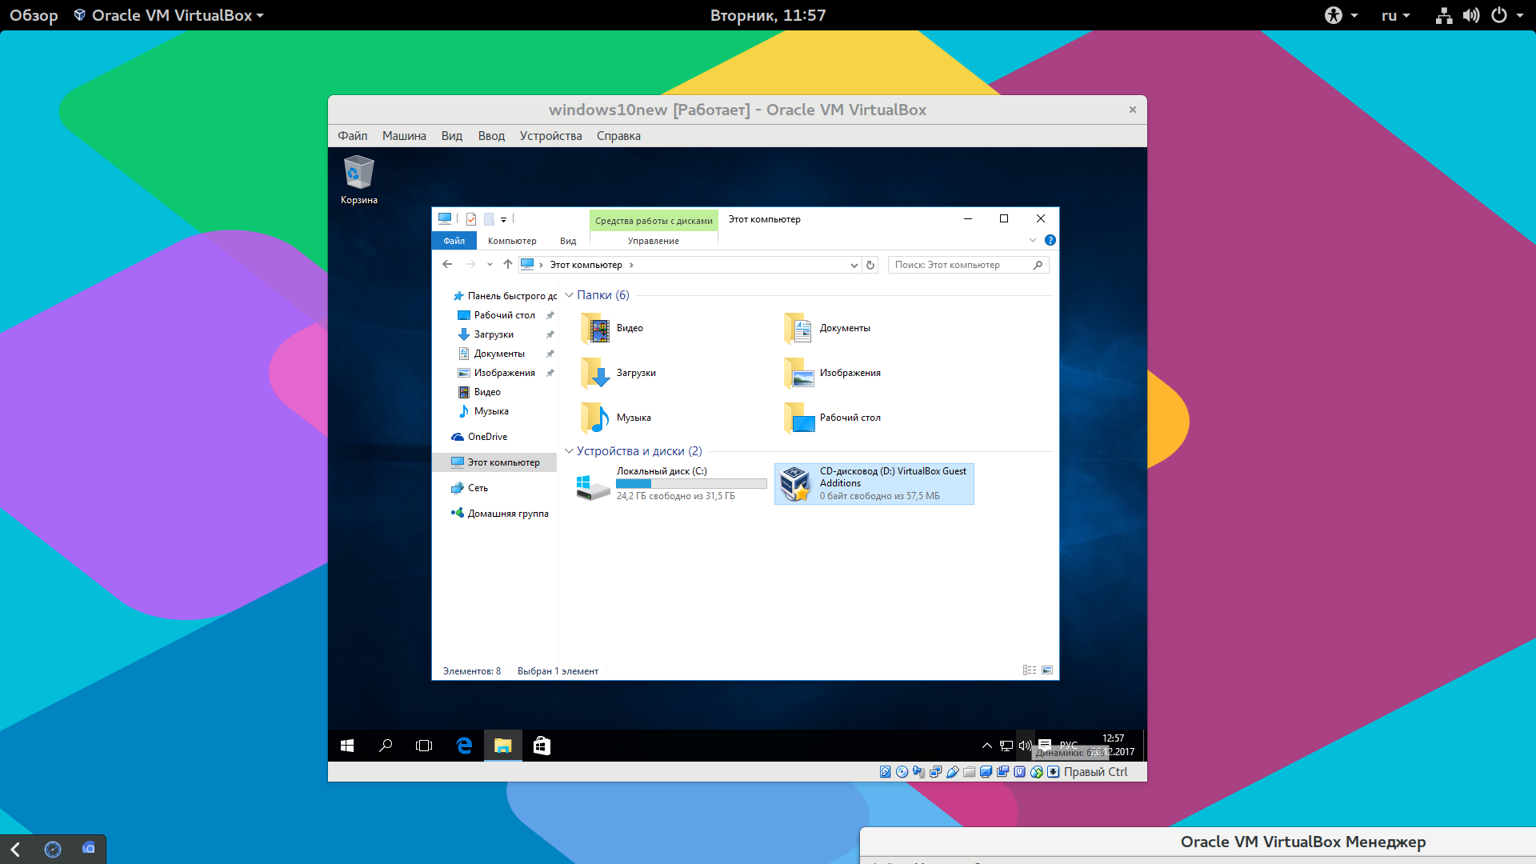Switch to the Компьютер ribbon tab
Viewport: 1536px width, 864px height.
(512, 241)
